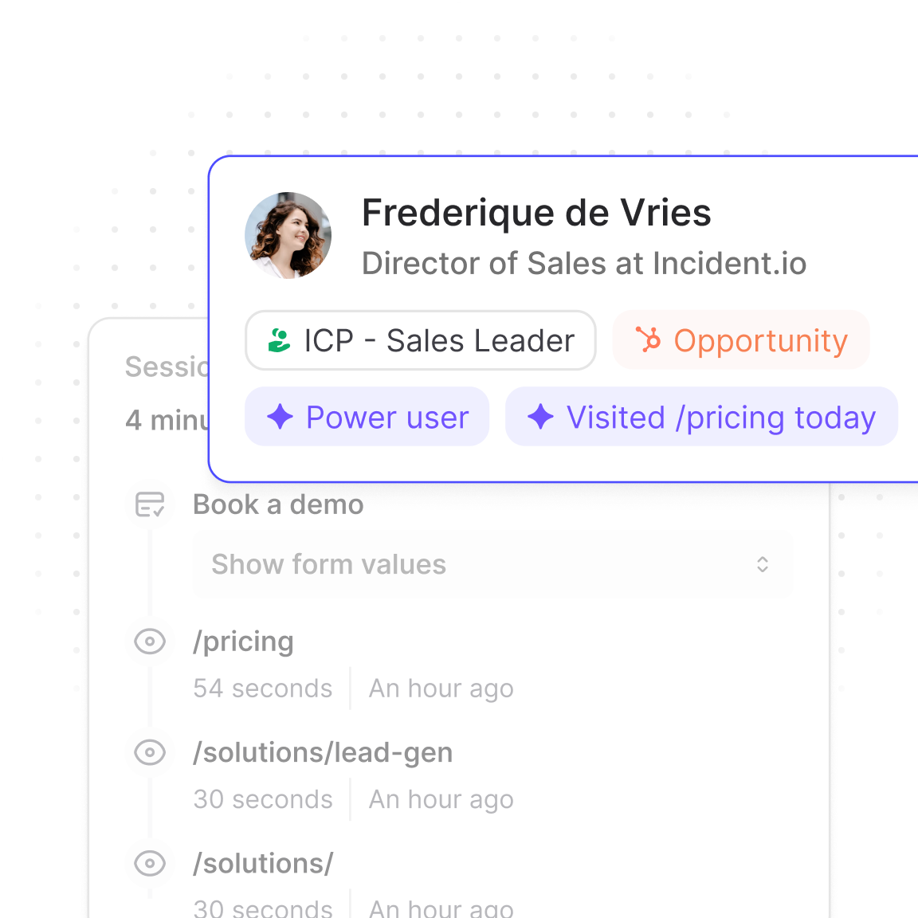Screen dimensions: 918x918
Task: Click the sparkle icon beside Visited /pricing
Action: [x=540, y=417]
